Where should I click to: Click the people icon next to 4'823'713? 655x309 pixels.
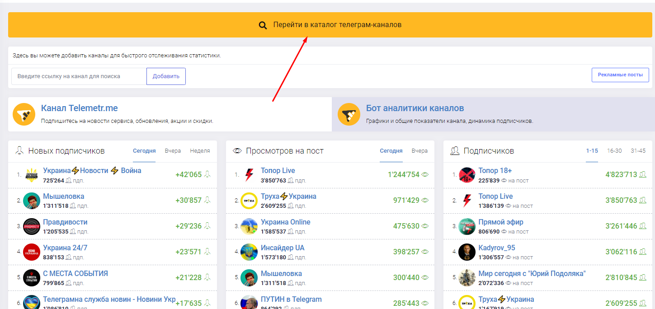click(642, 174)
